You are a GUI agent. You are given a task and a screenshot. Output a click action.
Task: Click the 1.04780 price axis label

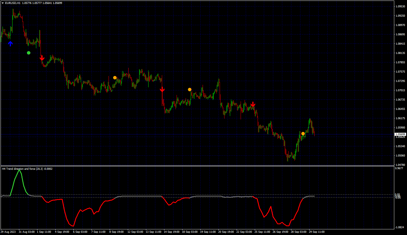pyautogui.click(x=400, y=165)
